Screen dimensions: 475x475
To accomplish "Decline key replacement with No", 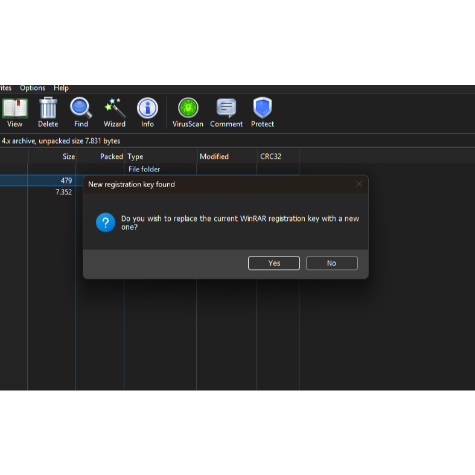I will [x=331, y=263].
